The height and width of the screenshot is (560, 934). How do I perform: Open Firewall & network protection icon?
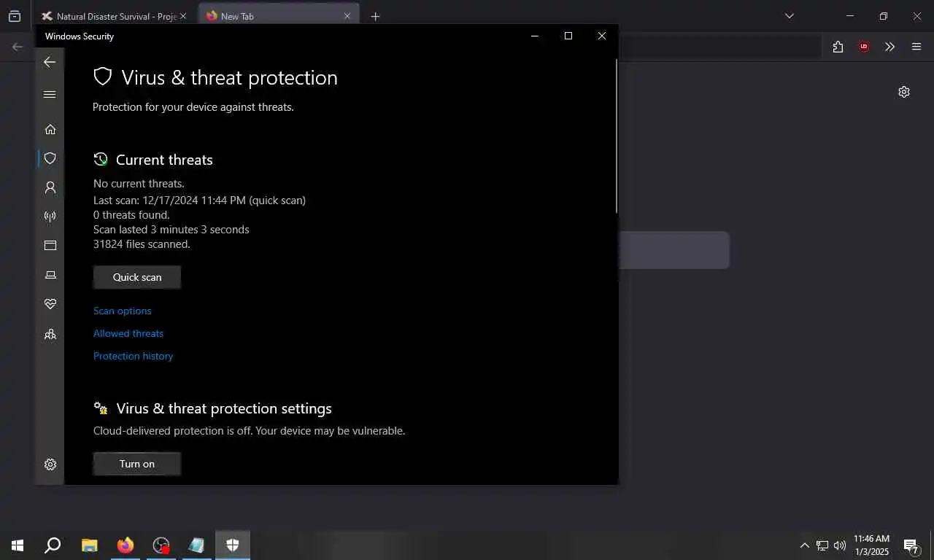pos(50,217)
